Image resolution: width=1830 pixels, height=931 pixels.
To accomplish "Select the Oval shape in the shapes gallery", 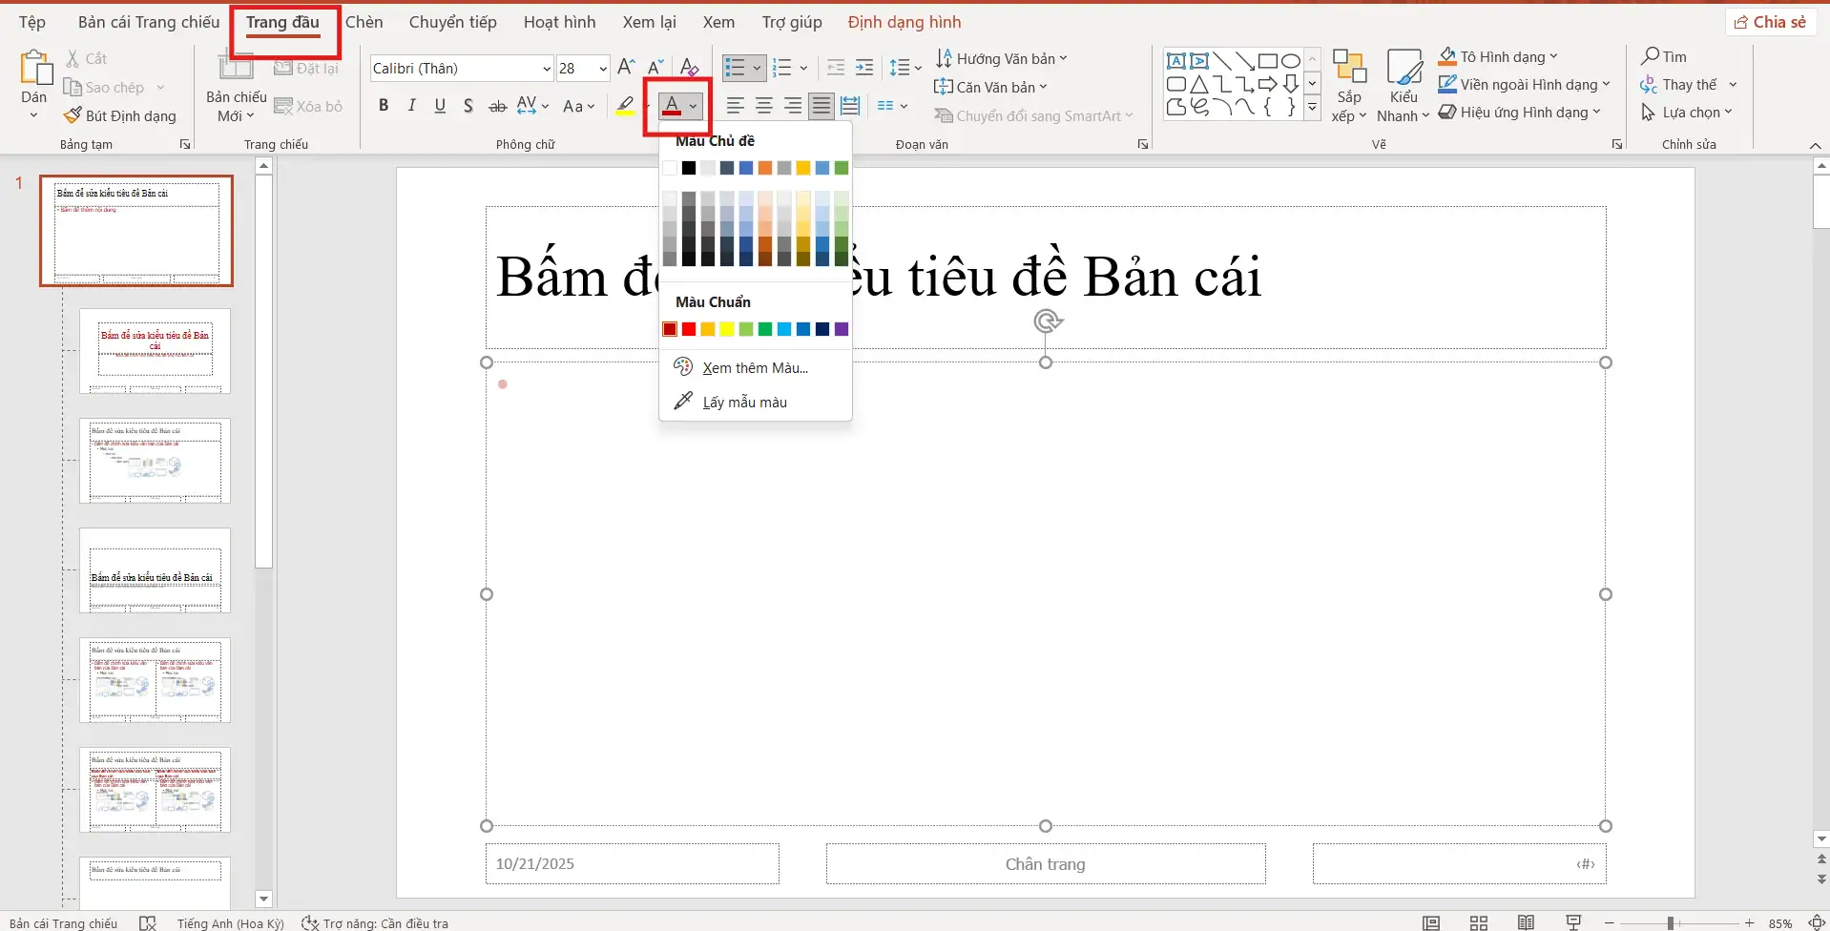I will [x=1290, y=59].
